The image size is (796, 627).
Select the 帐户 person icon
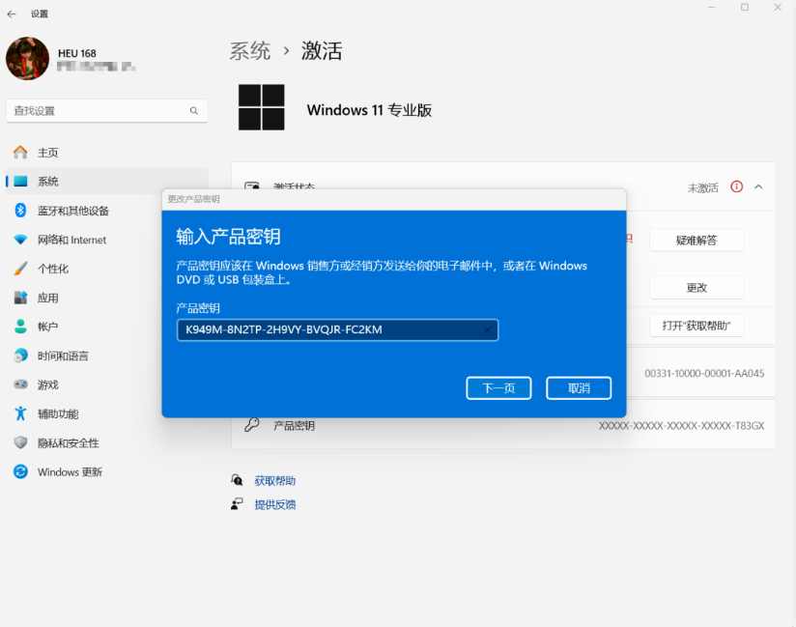[x=21, y=327]
